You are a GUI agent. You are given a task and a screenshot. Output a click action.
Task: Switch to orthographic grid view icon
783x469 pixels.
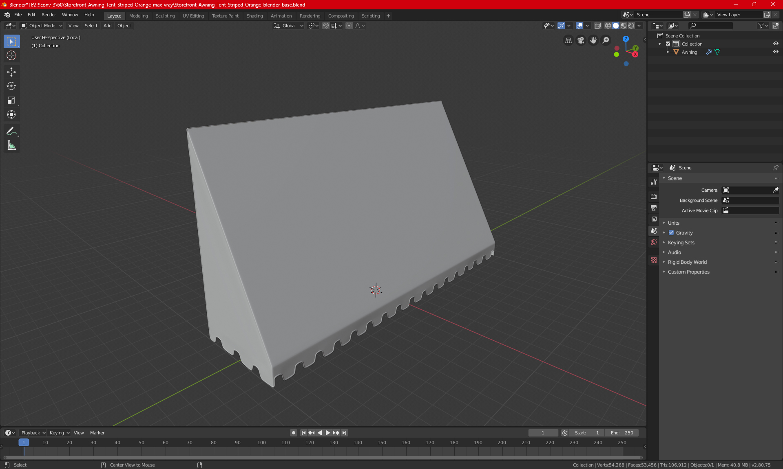tap(568, 40)
